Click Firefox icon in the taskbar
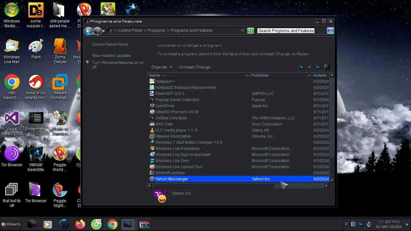The image size is (411, 231). pos(80,224)
